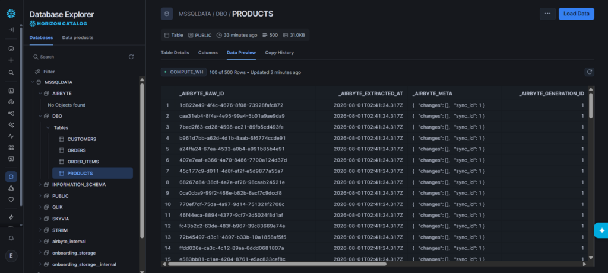Click the vertical scrollbar of data preview

coord(591,105)
